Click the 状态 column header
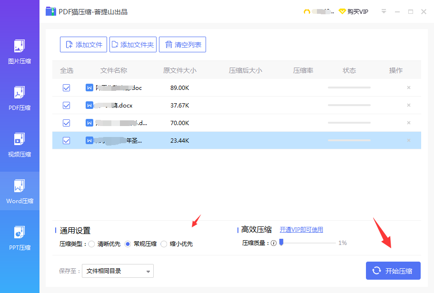This screenshot has width=434, height=293. coord(349,70)
